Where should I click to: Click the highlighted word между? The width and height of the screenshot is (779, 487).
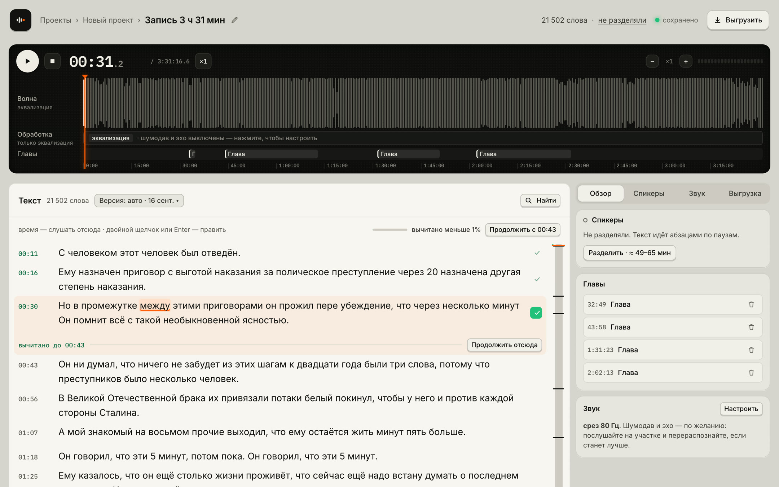[x=155, y=306]
